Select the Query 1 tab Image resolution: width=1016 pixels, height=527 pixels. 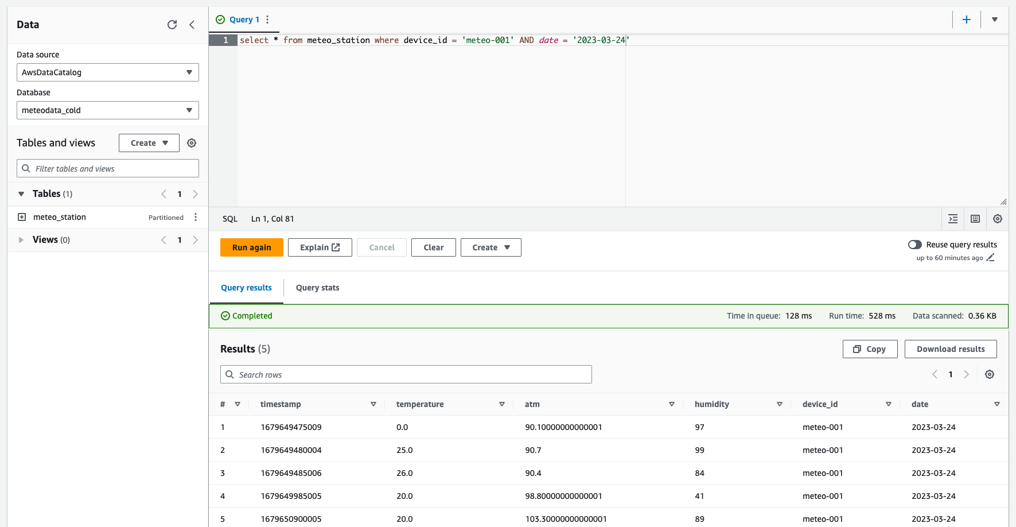click(x=244, y=20)
